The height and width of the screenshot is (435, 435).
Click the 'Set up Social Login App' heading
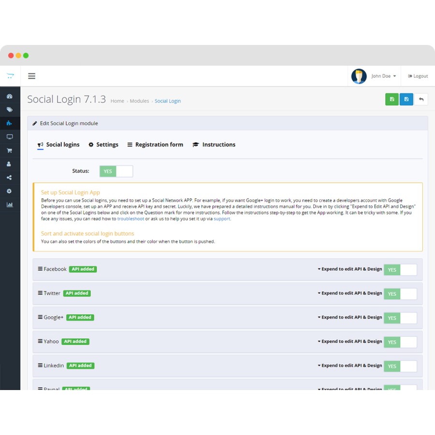(x=71, y=192)
